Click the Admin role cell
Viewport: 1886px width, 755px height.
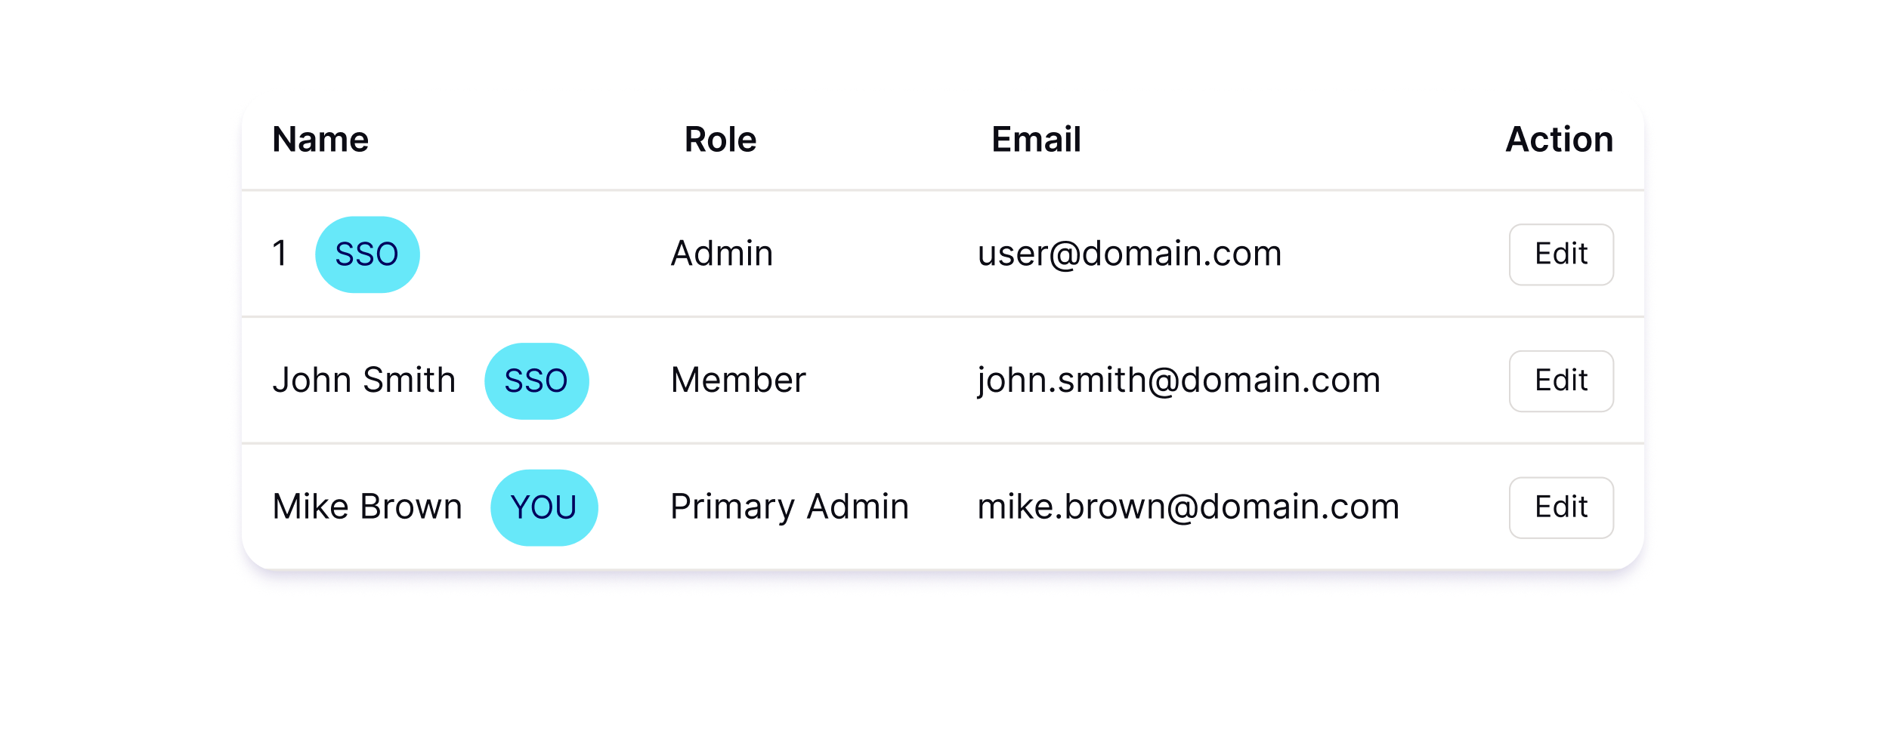[x=722, y=254]
